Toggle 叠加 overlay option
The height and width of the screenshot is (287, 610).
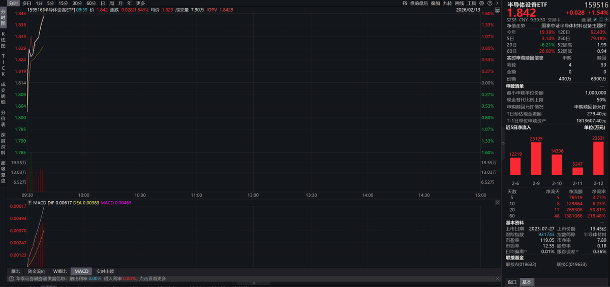(x=435, y=3)
